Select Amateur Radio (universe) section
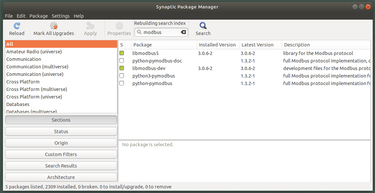 coord(61,52)
